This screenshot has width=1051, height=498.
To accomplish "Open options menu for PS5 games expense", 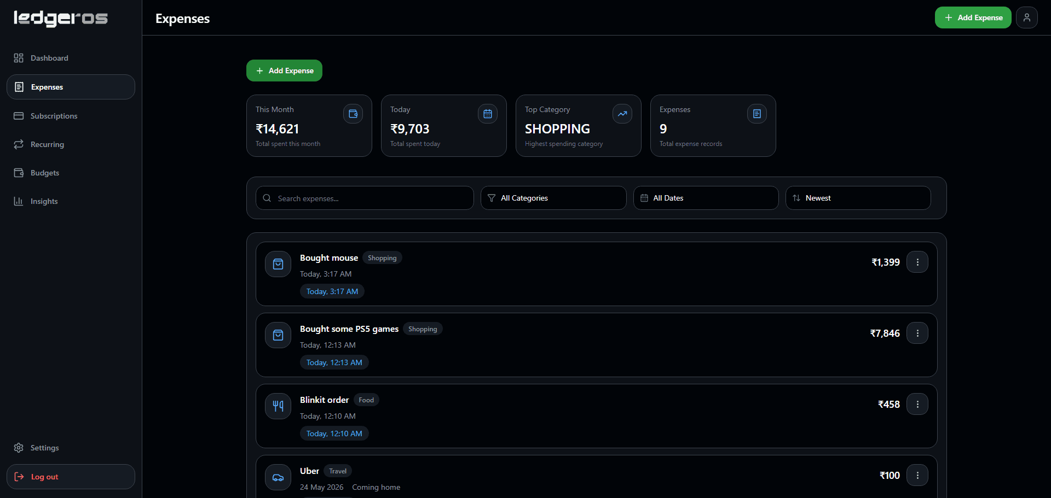I will (917, 333).
